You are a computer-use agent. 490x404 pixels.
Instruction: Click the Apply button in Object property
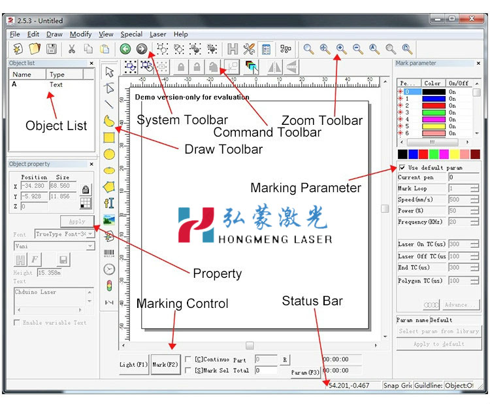click(x=77, y=221)
